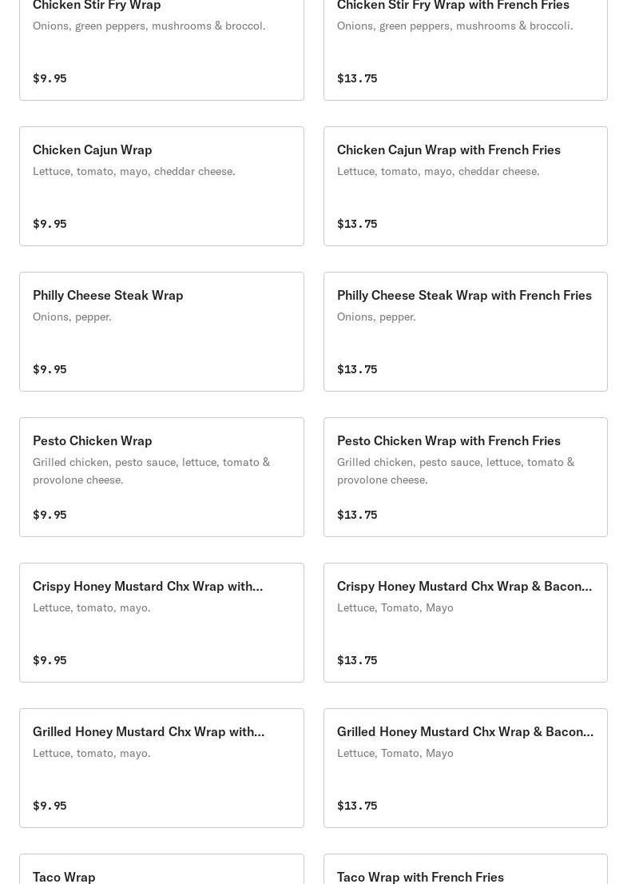Select Taco Wrap with French Fries
Viewport: 627px width, 884px height.
click(420, 876)
